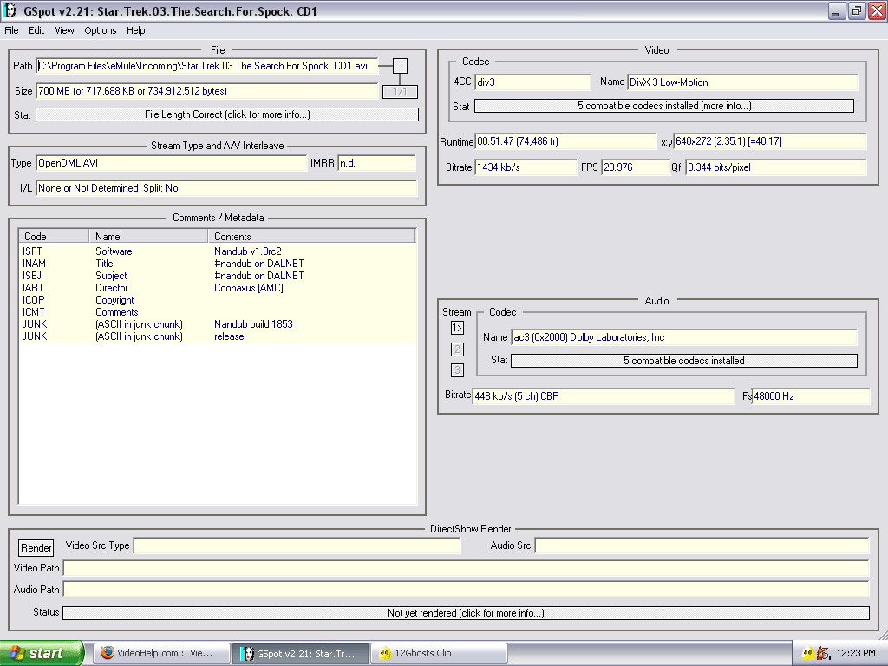
Task: Click the tray icon beside the clock
Action: [824, 654]
